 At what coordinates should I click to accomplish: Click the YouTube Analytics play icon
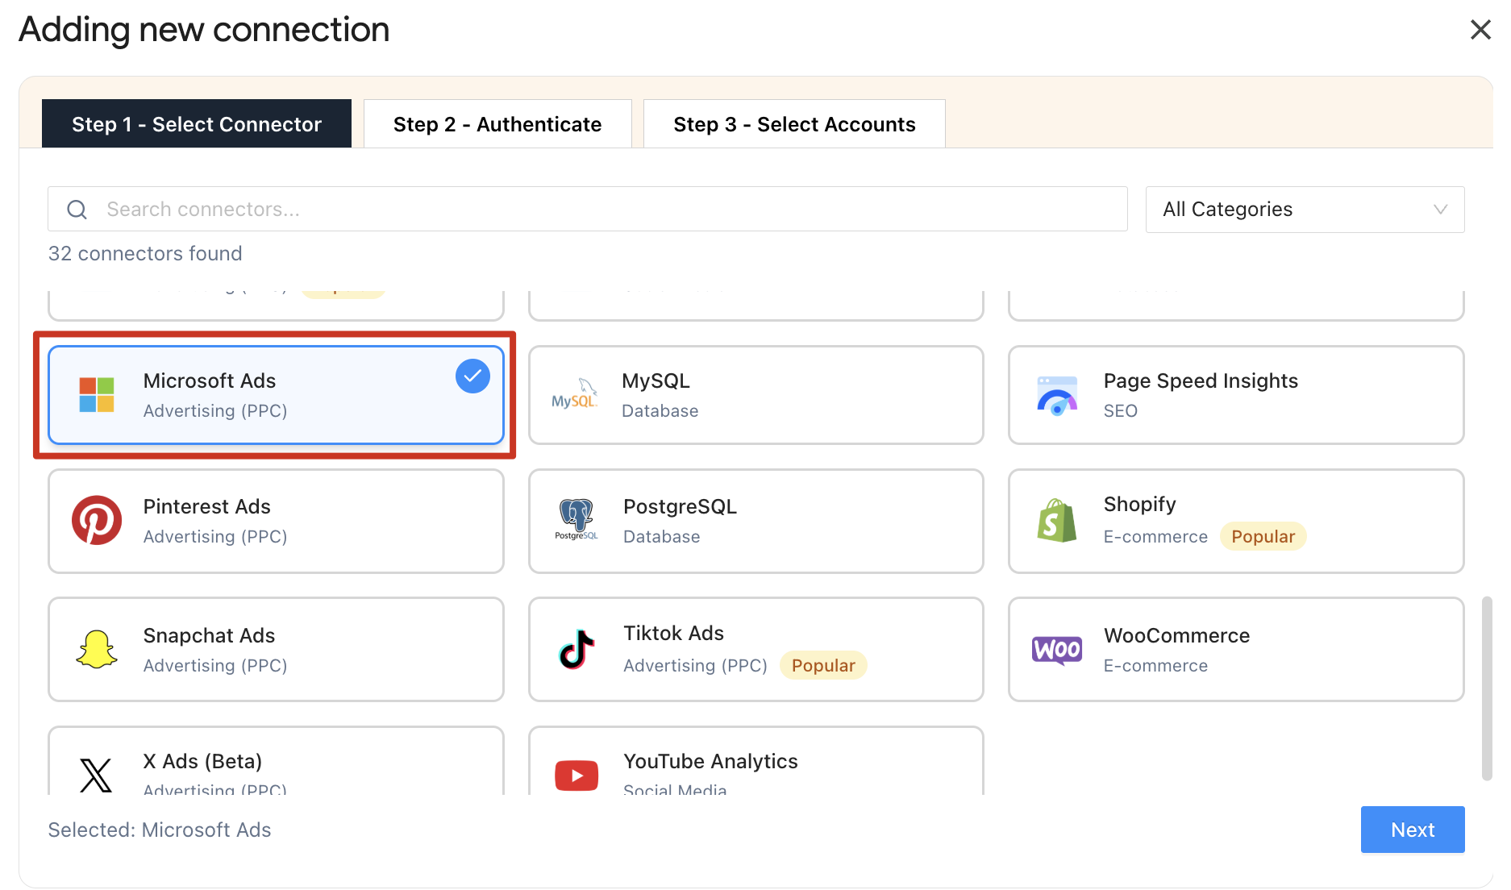coord(577,776)
